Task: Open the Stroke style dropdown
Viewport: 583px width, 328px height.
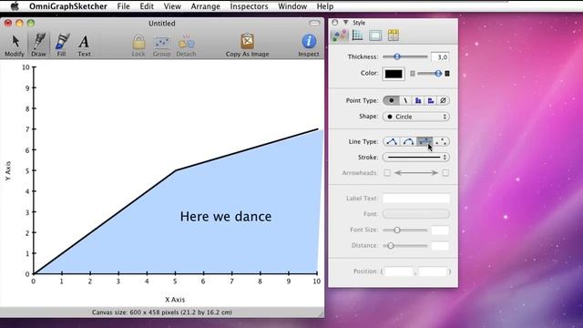Action: tap(416, 158)
